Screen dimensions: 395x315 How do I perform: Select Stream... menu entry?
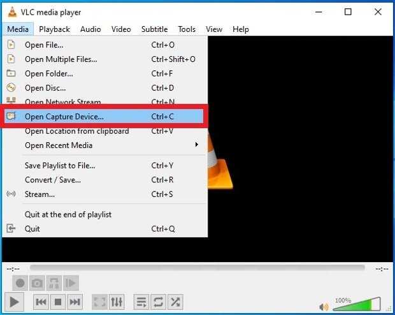(104, 194)
